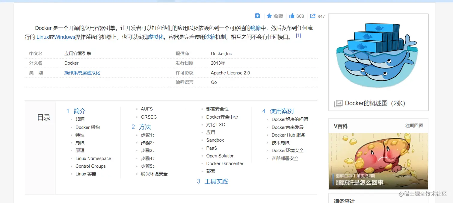Open the 沙箱 link in the summary
This screenshot has height=203, width=453.
(x=210, y=37)
